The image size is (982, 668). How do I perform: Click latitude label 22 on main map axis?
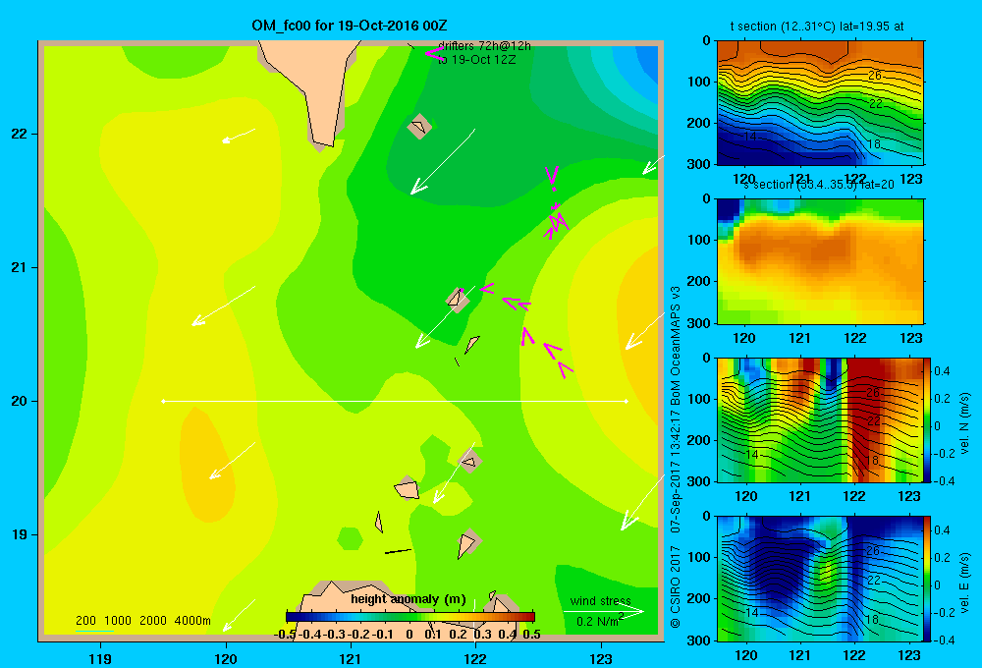(x=20, y=134)
